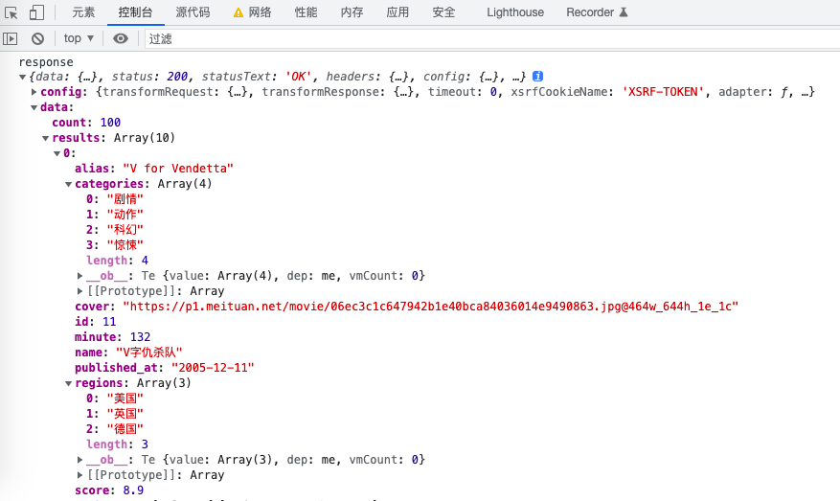Toggle the device toolbar icon
This screenshot has height=501, width=840.
[x=36, y=12]
